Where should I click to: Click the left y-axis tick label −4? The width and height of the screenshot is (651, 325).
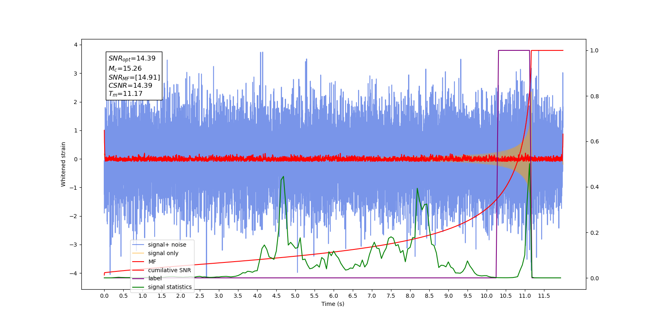[x=74, y=273]
